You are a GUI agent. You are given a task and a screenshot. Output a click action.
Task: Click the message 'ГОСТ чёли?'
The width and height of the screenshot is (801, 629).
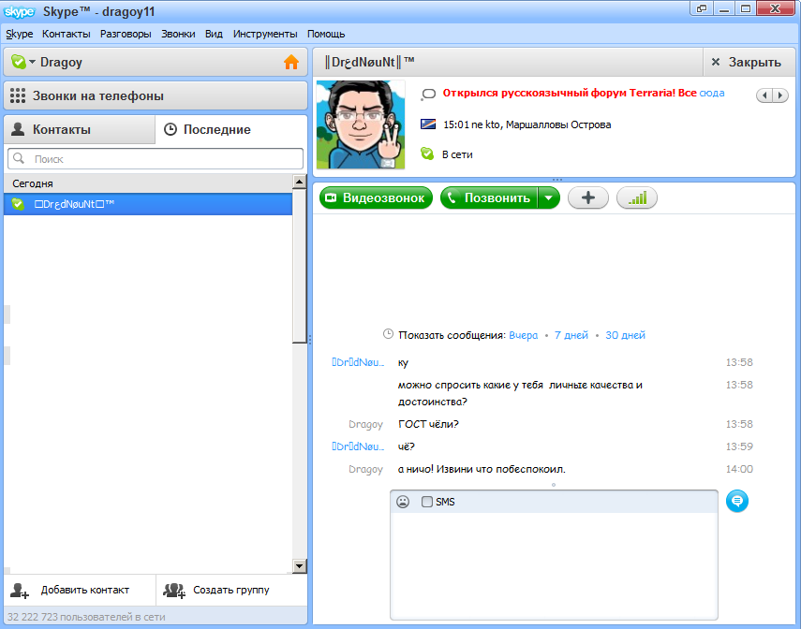coord(428,424)
